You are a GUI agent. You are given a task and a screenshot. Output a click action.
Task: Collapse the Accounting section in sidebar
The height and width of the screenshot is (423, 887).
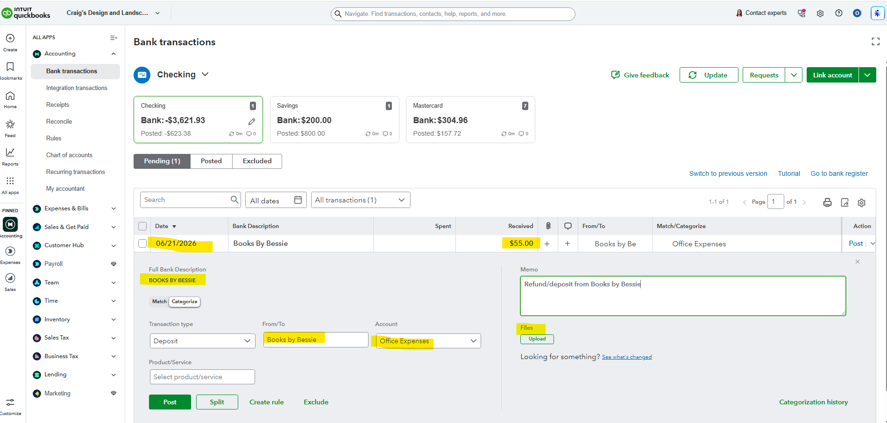(114, 54)
